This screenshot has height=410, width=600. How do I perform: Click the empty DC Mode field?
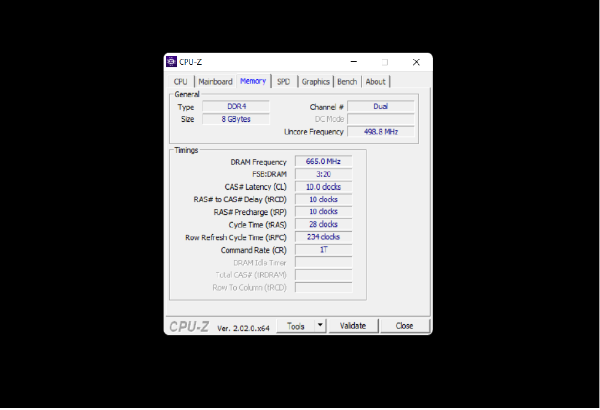(x=381, y=119)
